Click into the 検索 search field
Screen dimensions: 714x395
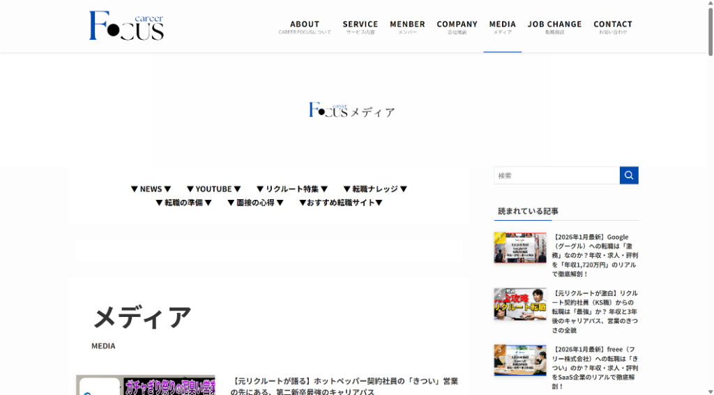tap(556, 176)
